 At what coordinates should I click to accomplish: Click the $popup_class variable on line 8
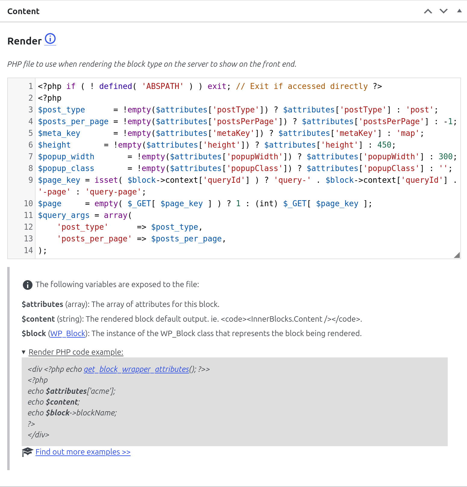pyautogui.click(x=66, y=168)
